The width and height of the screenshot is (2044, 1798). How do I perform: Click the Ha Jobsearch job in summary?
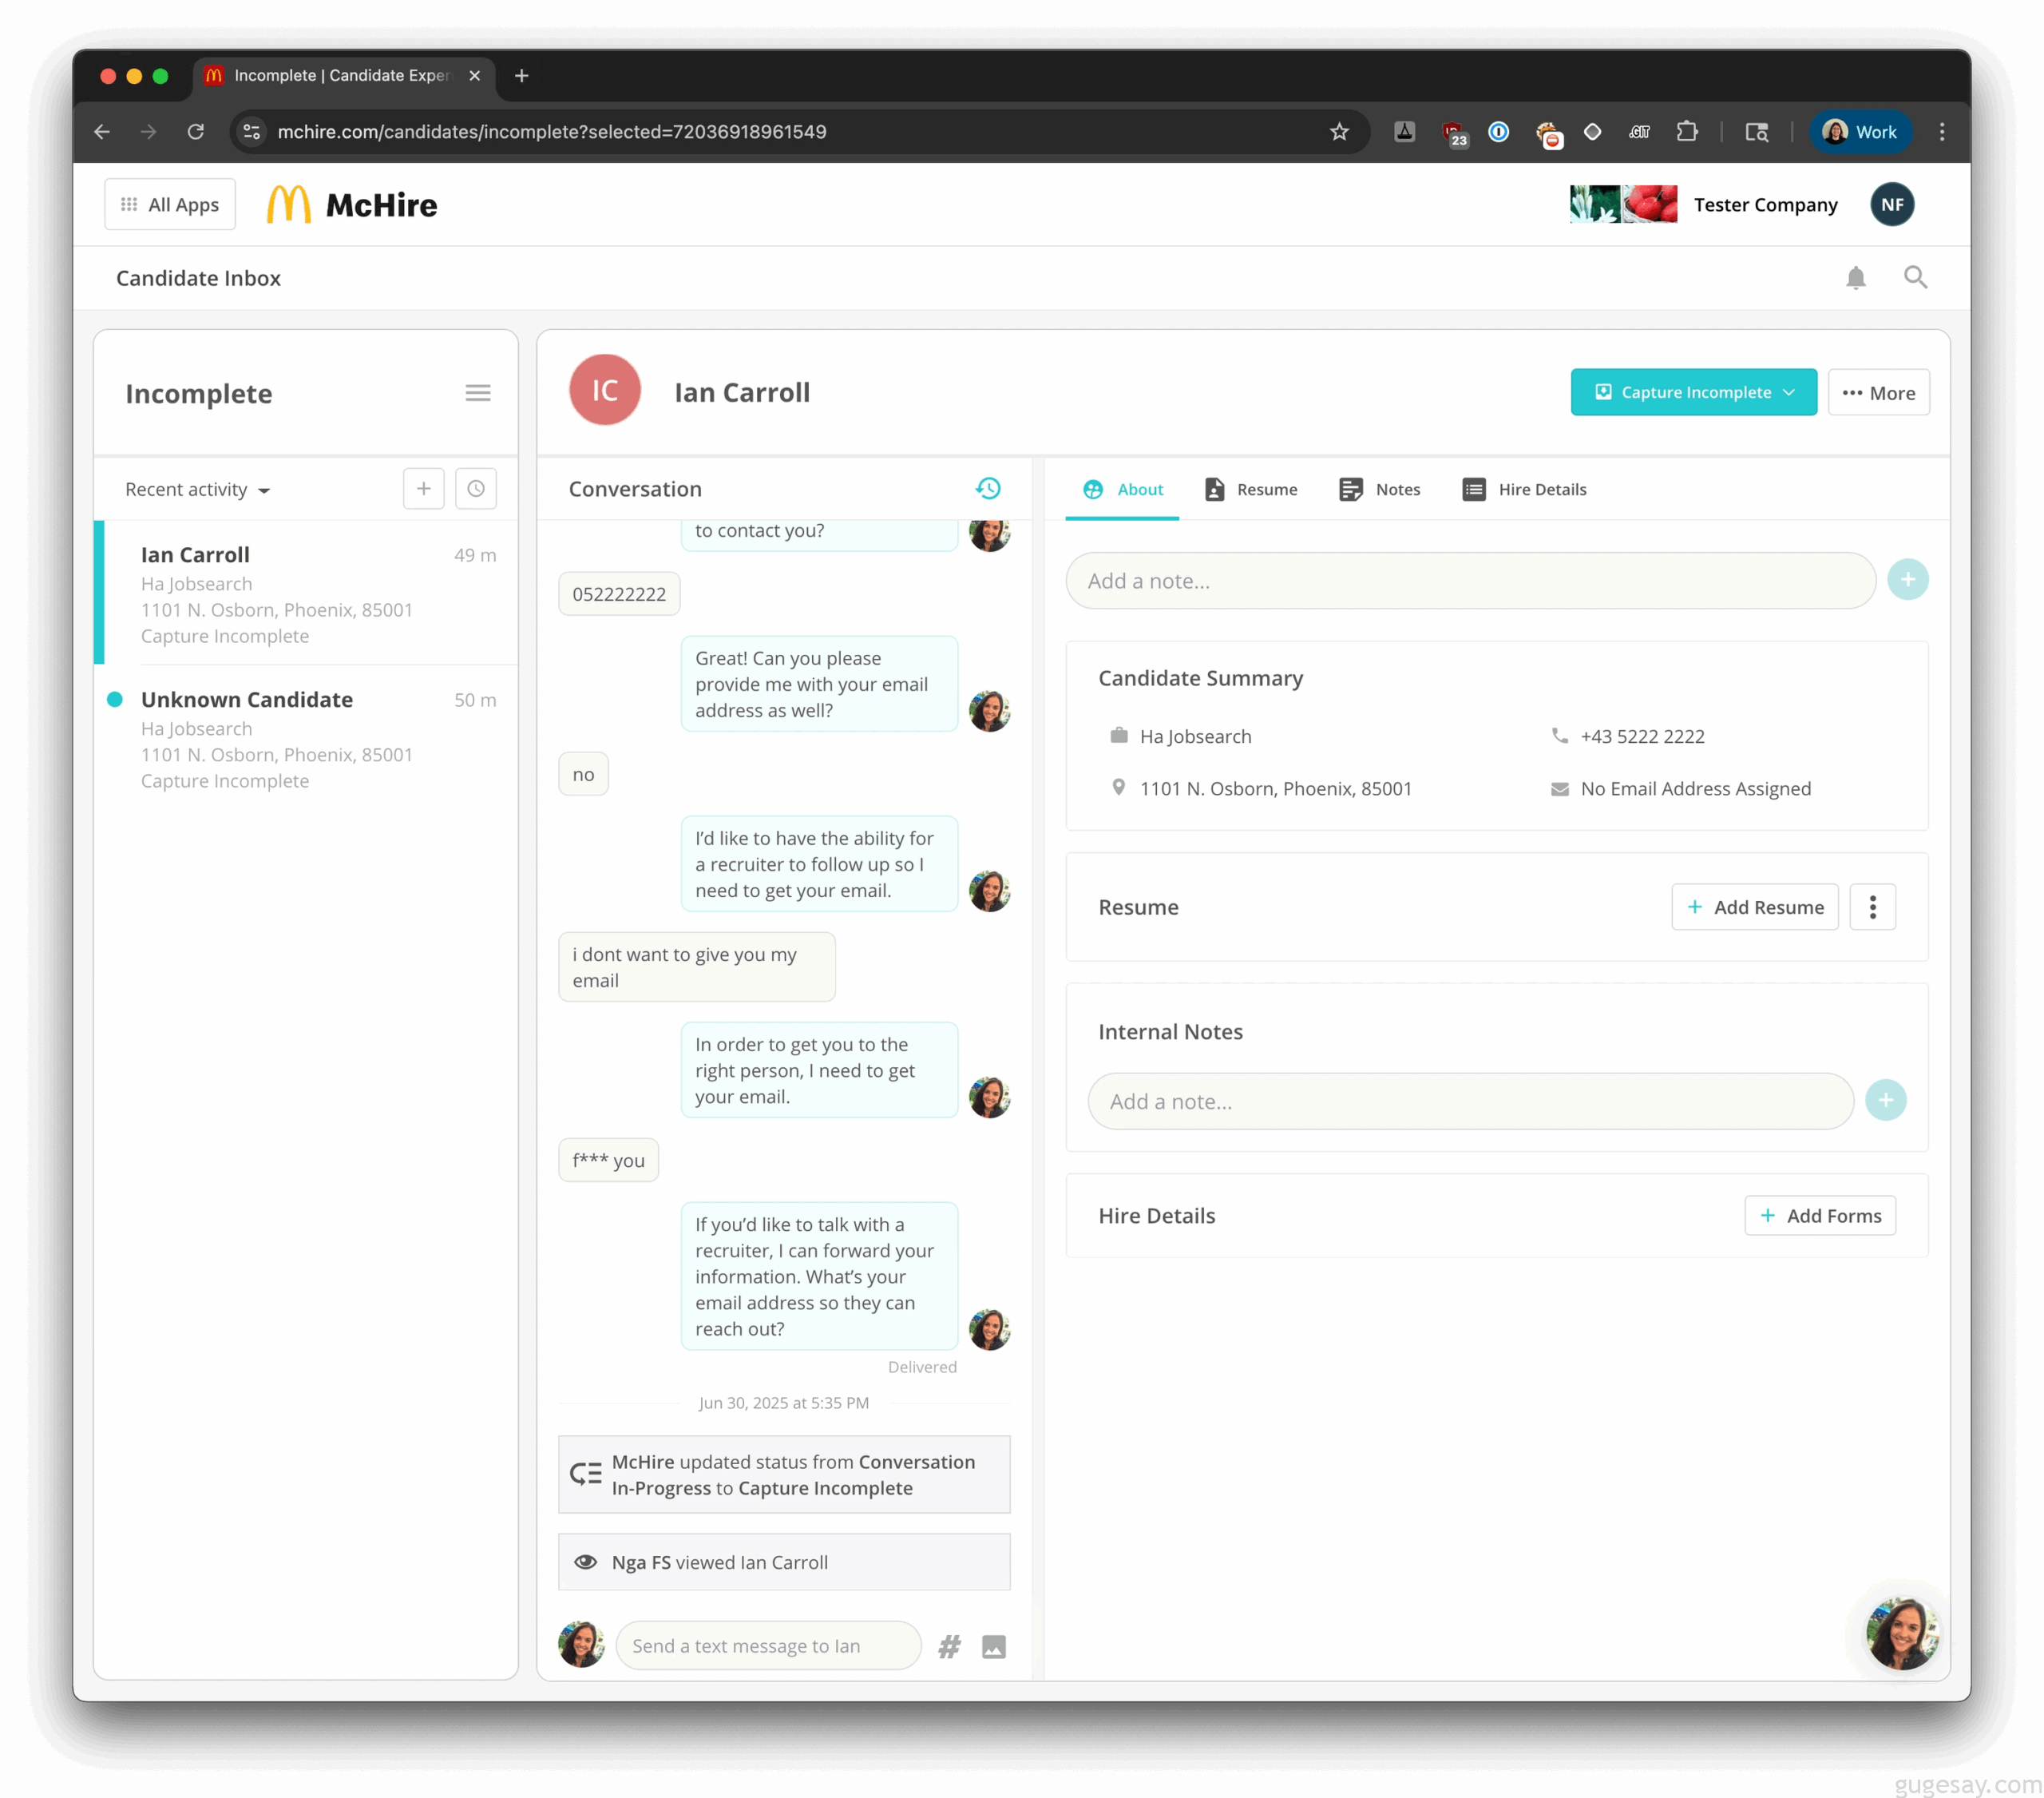[1195, 736]
